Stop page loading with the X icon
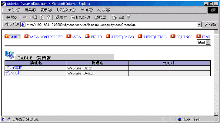 35,17
